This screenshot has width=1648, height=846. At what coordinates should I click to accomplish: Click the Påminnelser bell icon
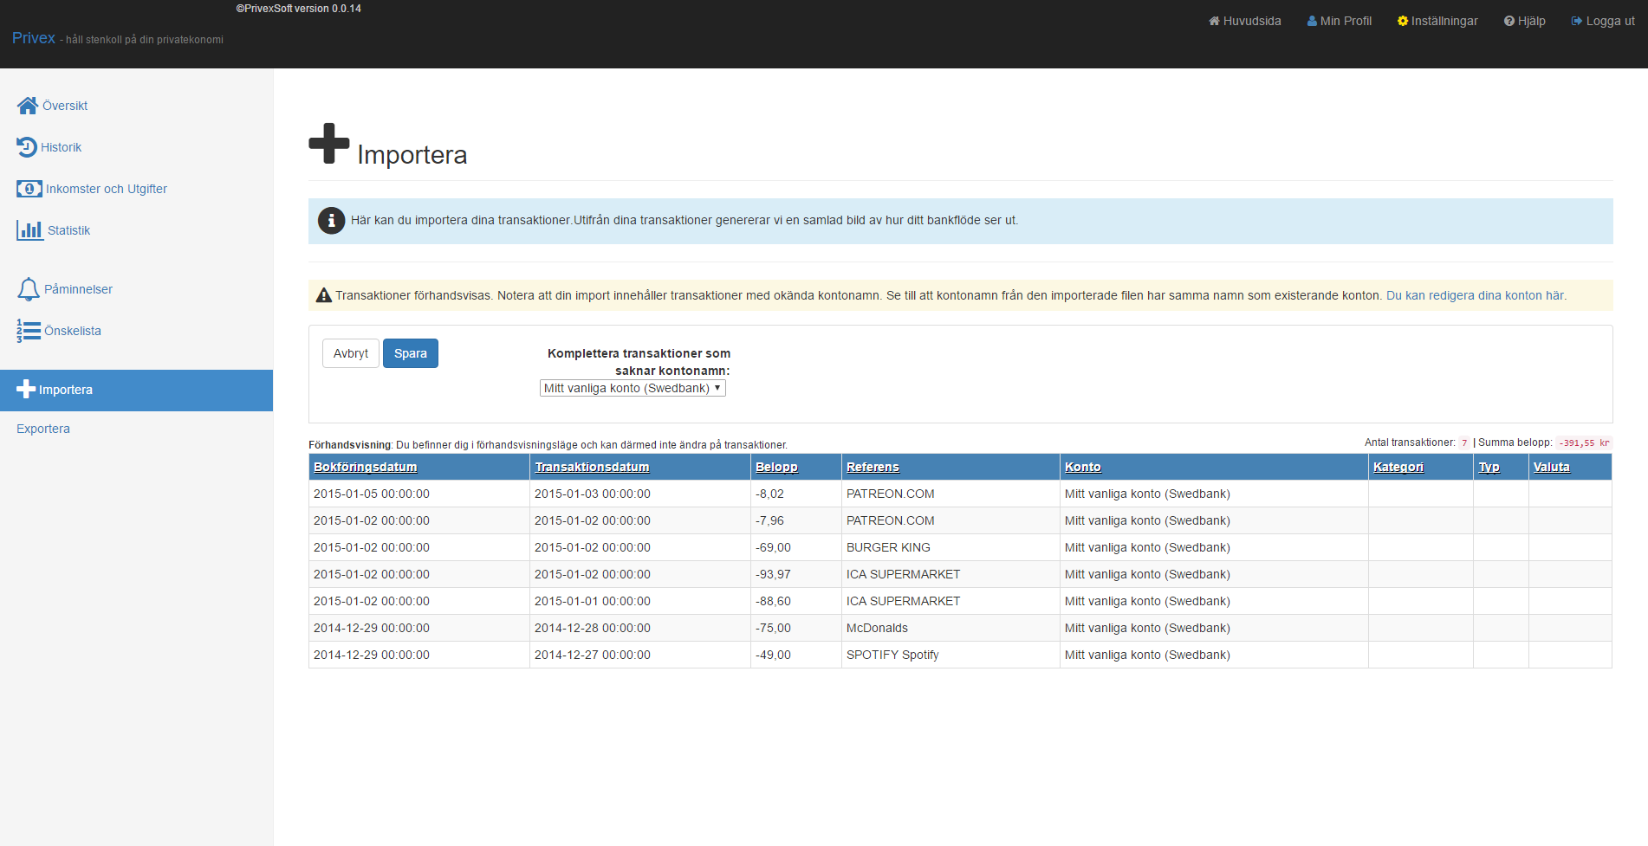click(x=29, y=289)
